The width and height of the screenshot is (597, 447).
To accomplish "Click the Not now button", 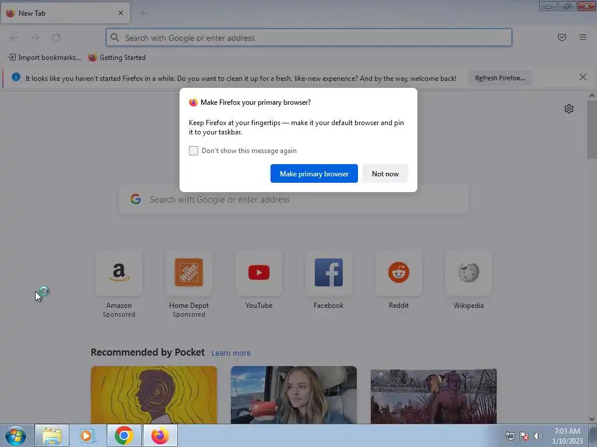I will point(385,173).
